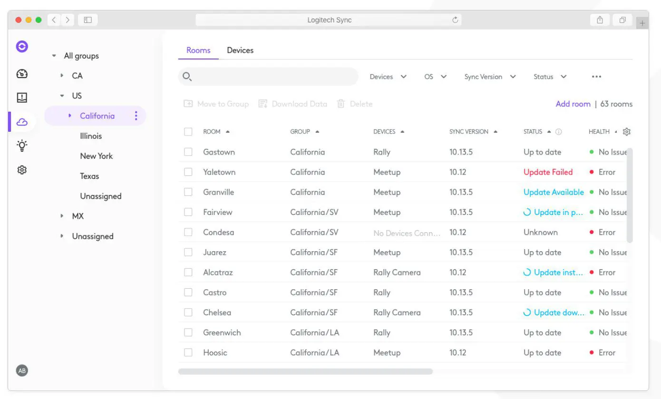Check the Alcatraz room checkbox
Image resolution: width=661 pixels, height=399 pixels.
point(188,272)
